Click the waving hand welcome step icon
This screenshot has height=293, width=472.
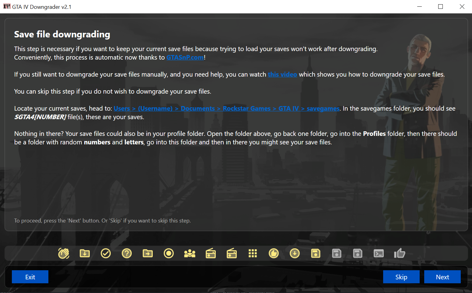64,253
